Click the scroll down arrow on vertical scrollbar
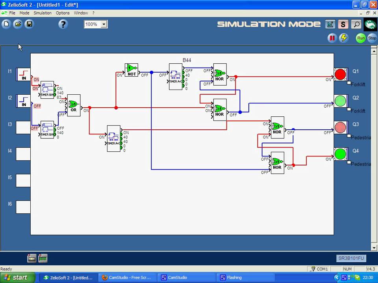378x283 pixels. 374,248
